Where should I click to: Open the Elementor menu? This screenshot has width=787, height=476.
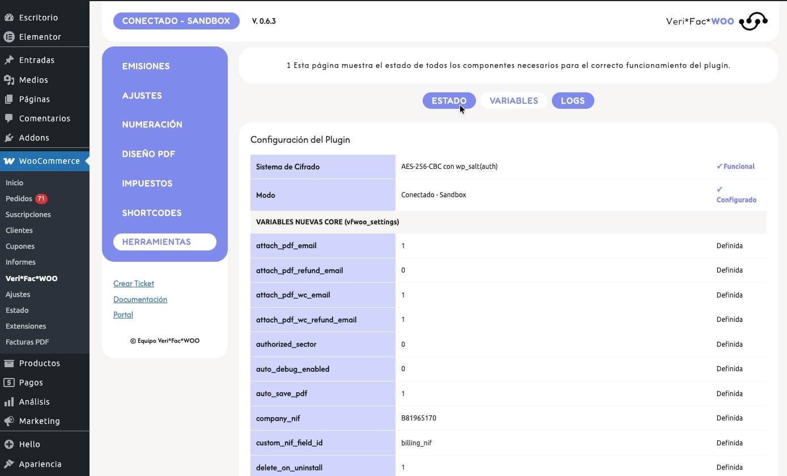point(44,37)
